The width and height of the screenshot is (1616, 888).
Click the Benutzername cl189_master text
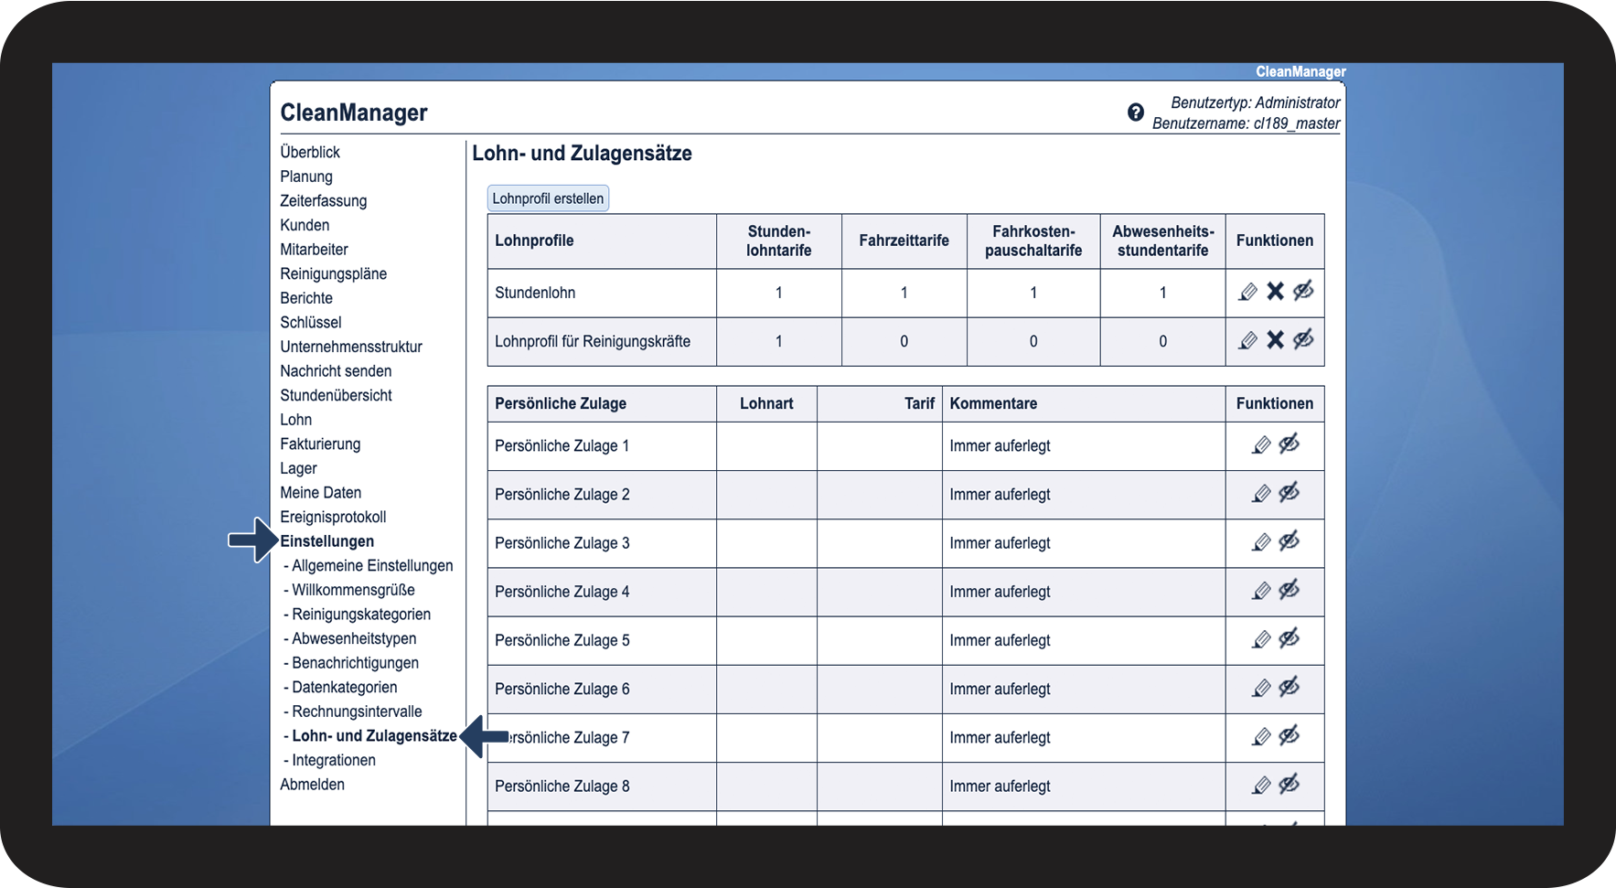click(1246, 123)
